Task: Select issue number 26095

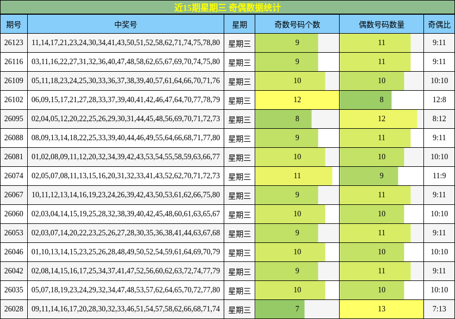Action: tap(14, 119)
